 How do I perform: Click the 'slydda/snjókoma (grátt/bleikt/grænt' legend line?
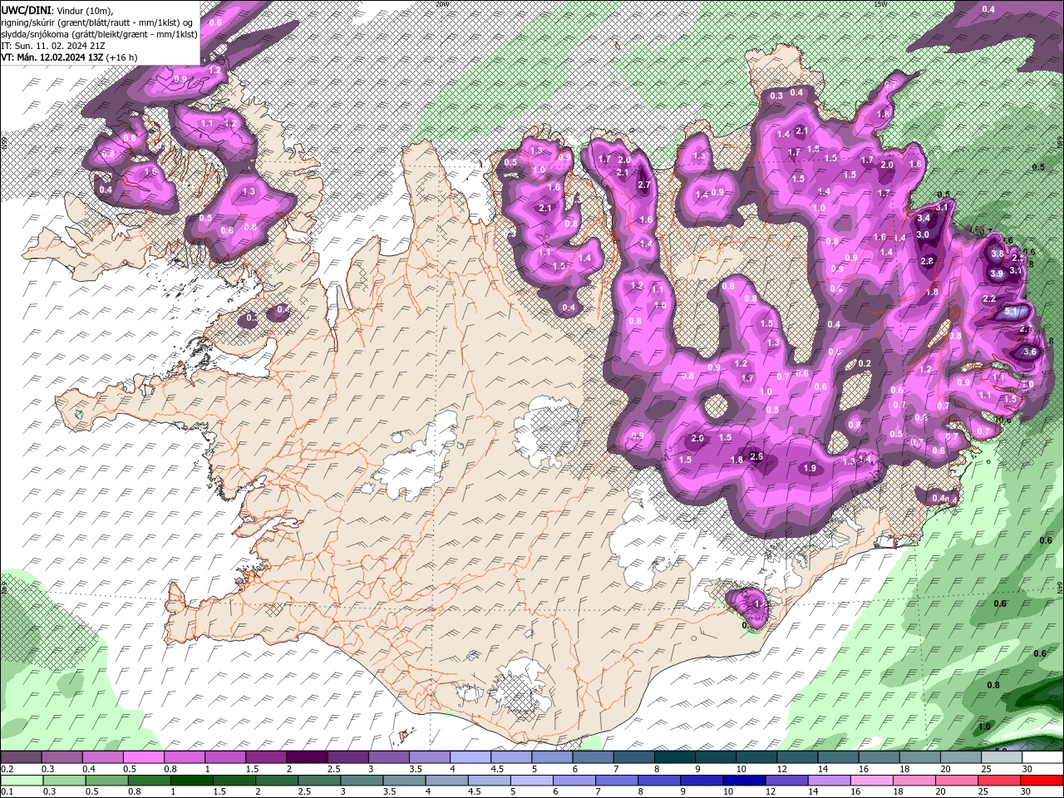pyautogui.click(x=99, y=34)
